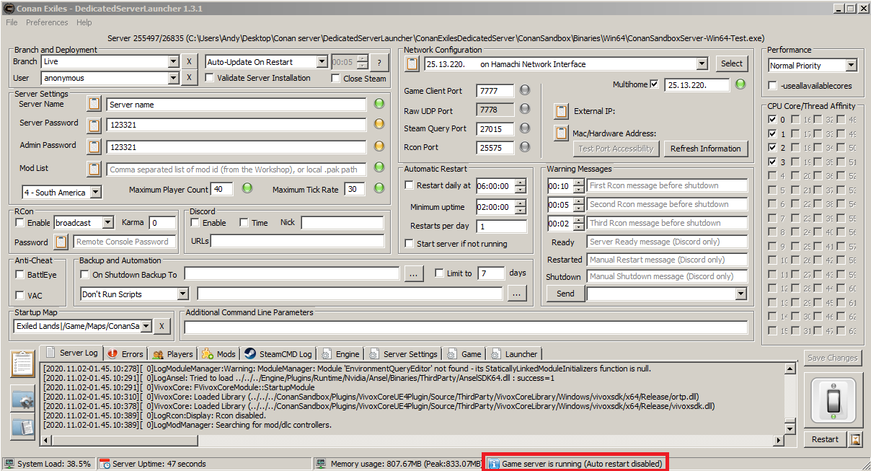Open the Mods tab
Screen dimensions: 871x471
(218, 354)
